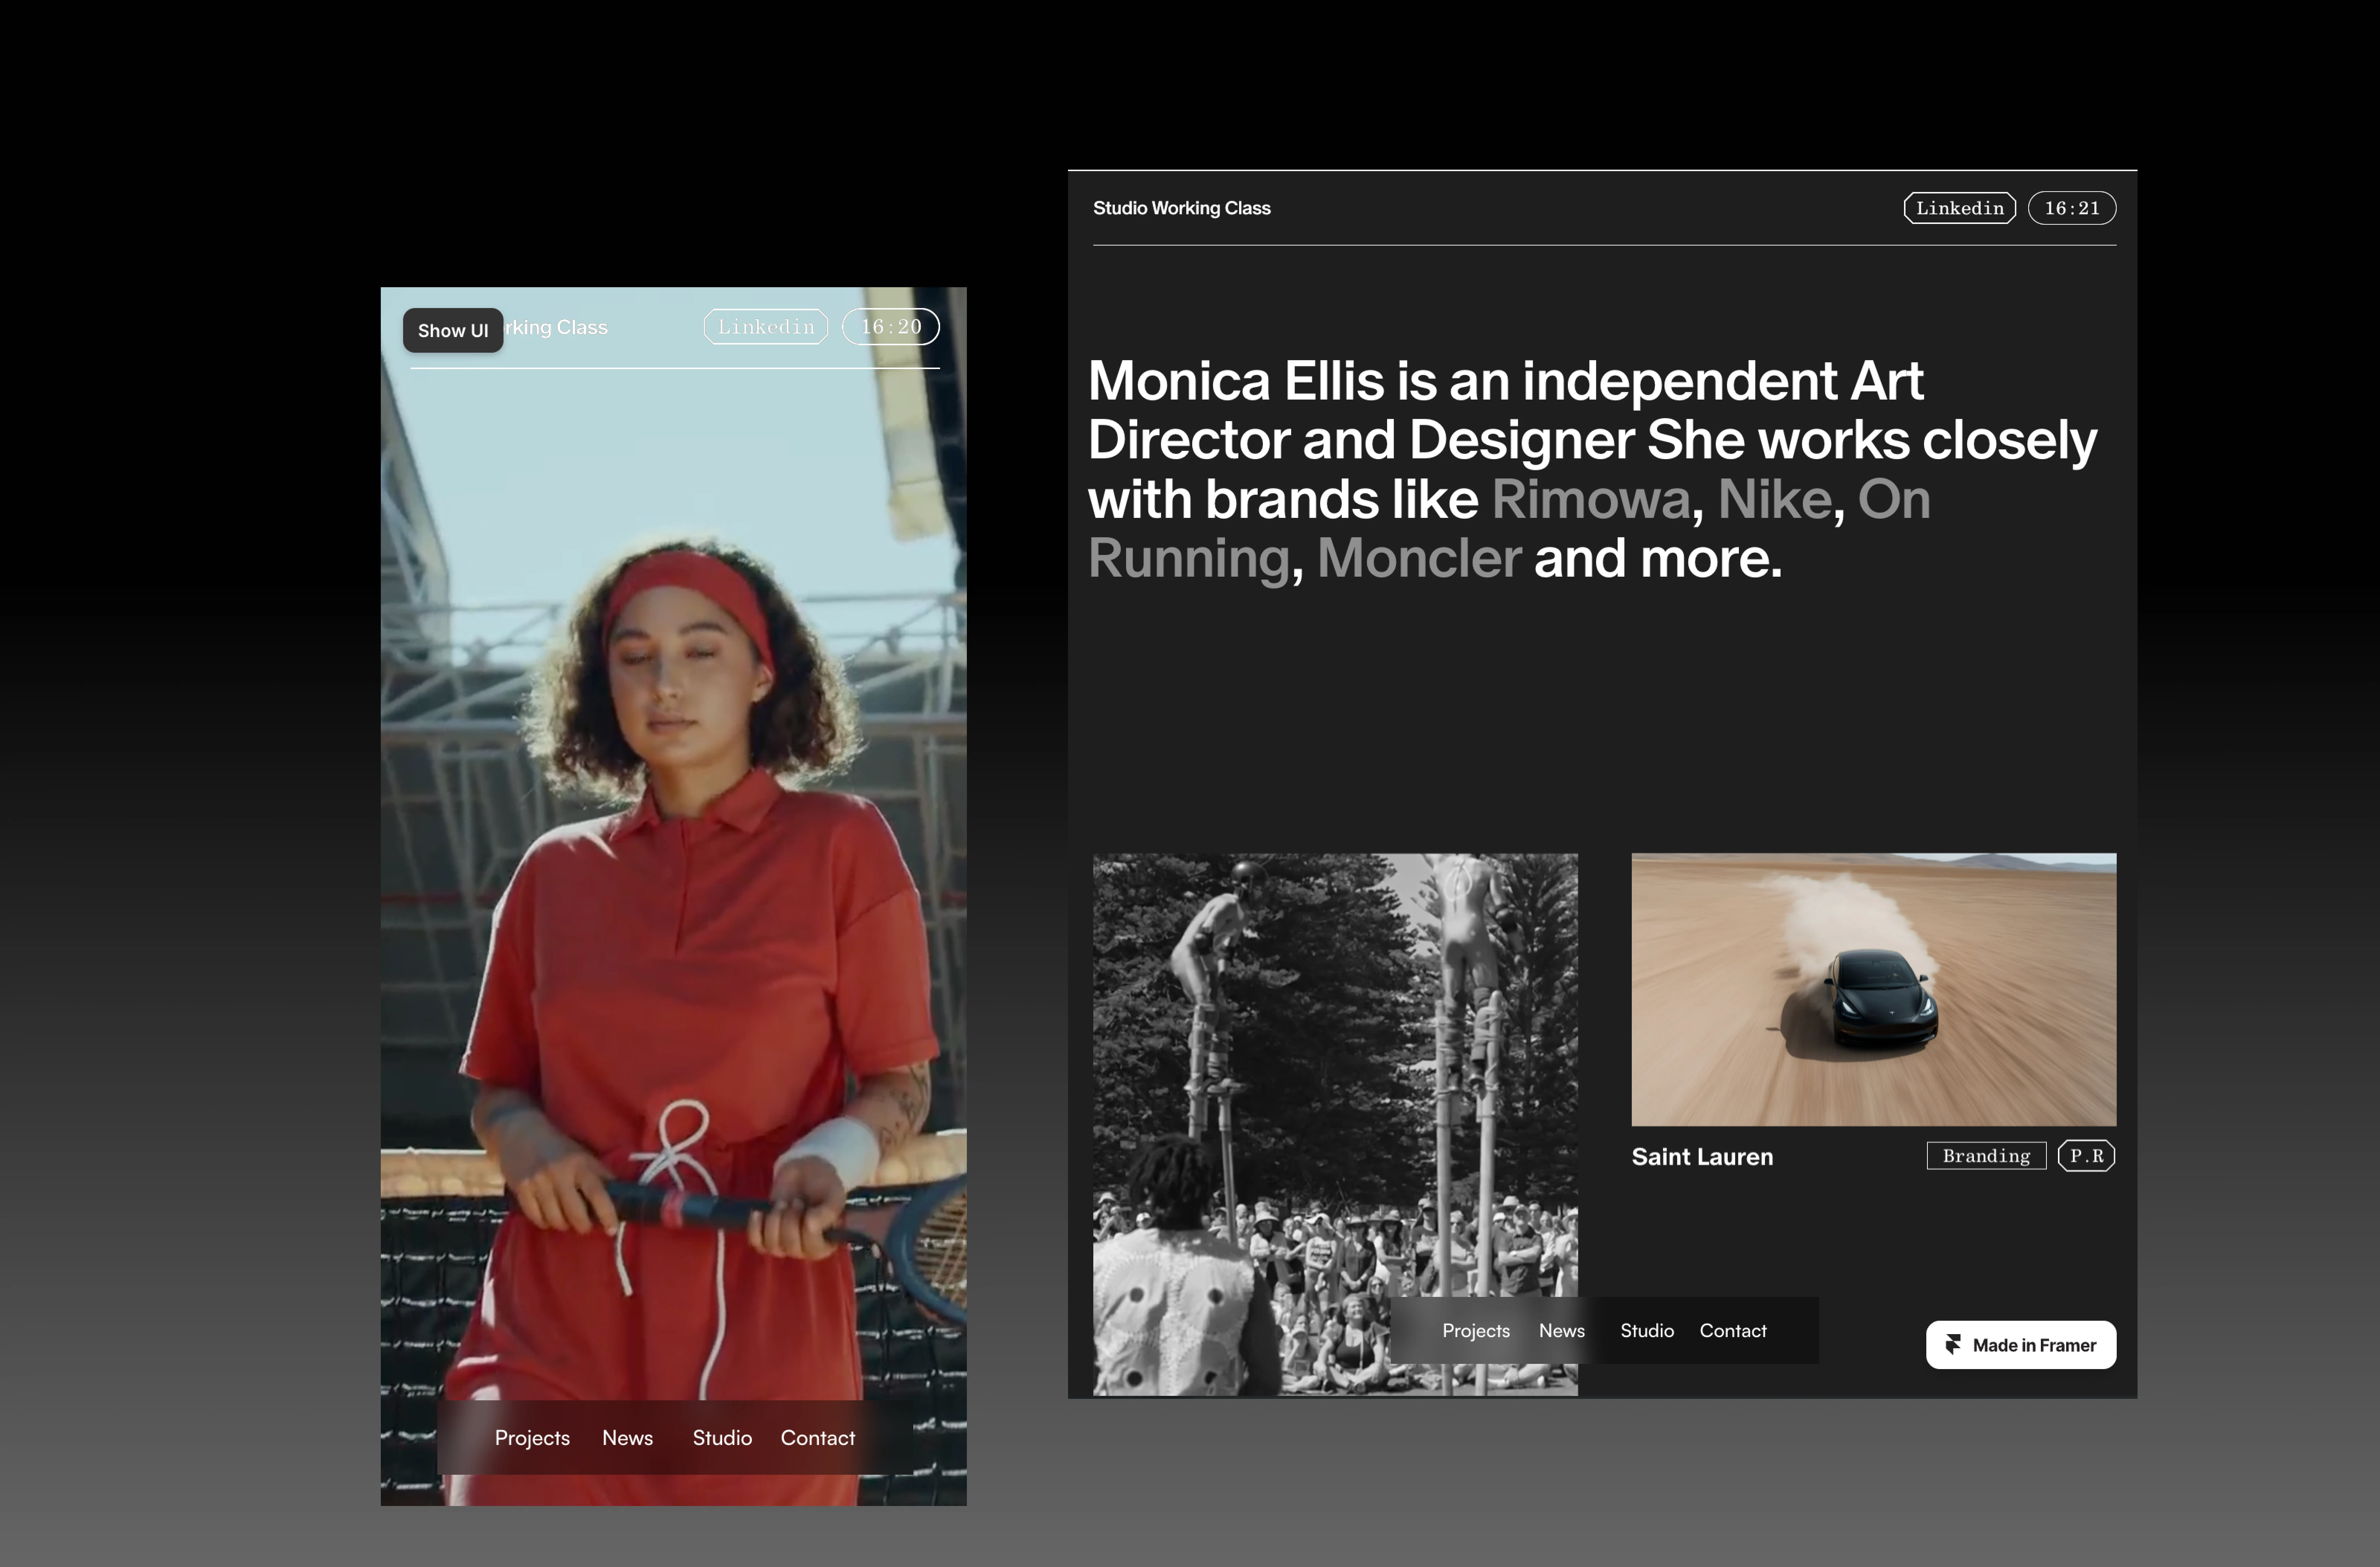Open Saint Lauren project title

click(1702, 1157)
